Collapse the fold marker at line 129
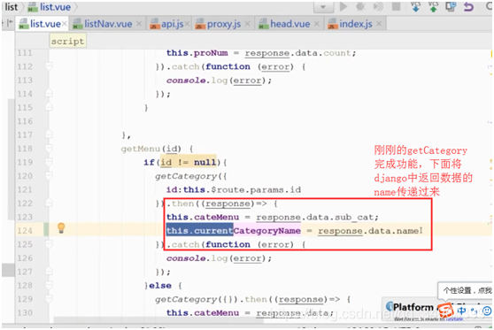This screenshot has width=494, height=330. point(49,298)
